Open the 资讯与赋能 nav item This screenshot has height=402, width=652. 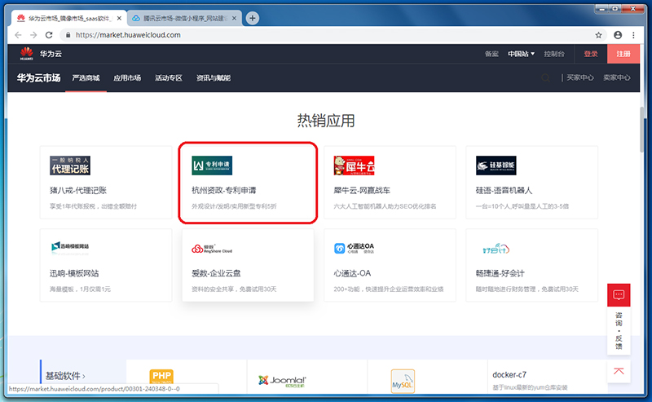tap(214, 77)
